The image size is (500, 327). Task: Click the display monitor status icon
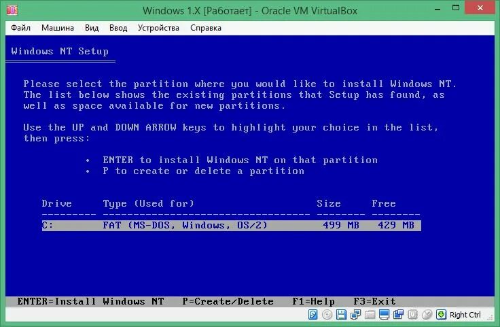(384, 315)
